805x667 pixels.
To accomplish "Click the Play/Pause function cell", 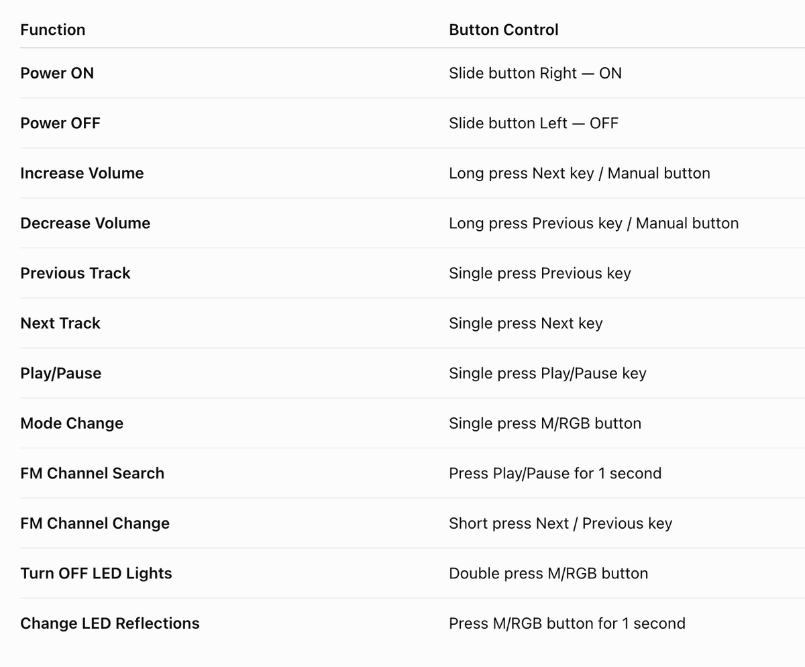I will coord(61,373).
